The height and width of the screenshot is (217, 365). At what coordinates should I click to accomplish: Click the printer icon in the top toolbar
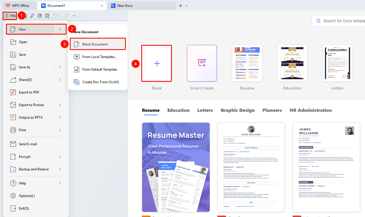[40, 16]
